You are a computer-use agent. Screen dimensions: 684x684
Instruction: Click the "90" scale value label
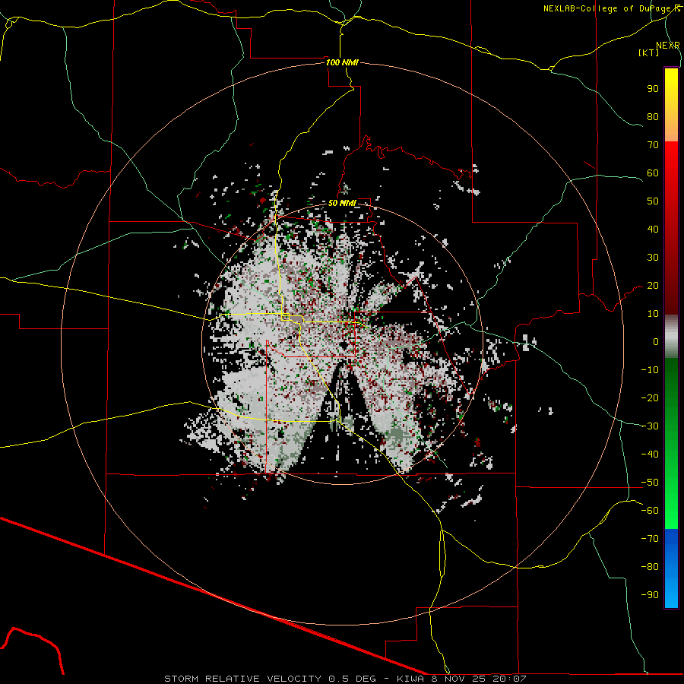653,89
